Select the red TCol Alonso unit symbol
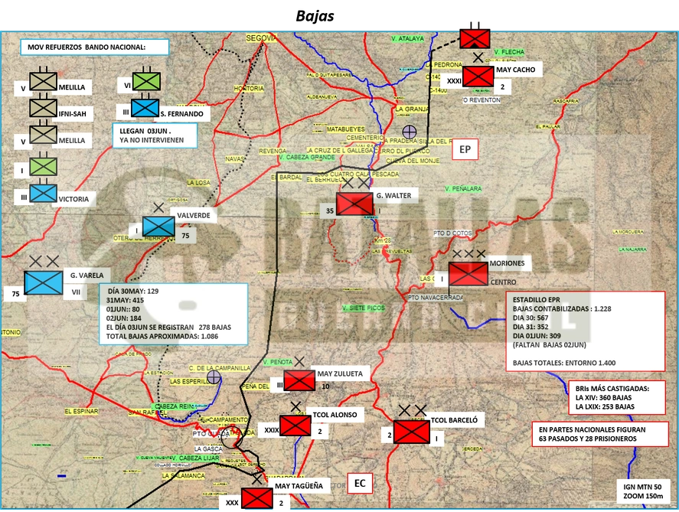This screenshot has width=679, height=512. click(x=295, y=426)
